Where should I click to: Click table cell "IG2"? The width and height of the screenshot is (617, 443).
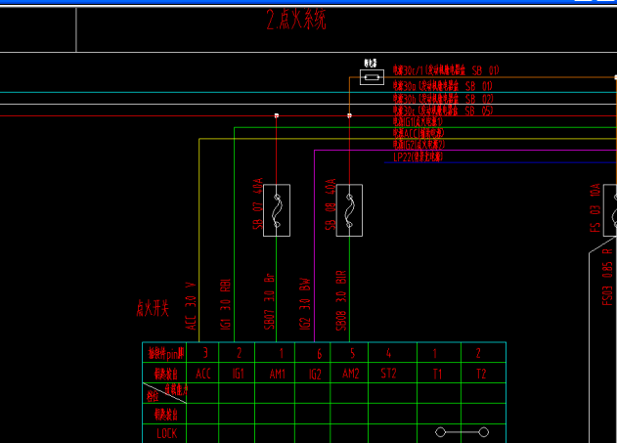tap(313, 373)
